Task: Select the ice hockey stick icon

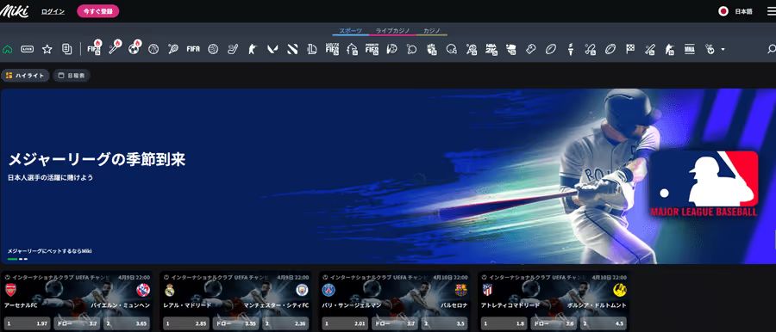Action: click(x=233, y=49)
